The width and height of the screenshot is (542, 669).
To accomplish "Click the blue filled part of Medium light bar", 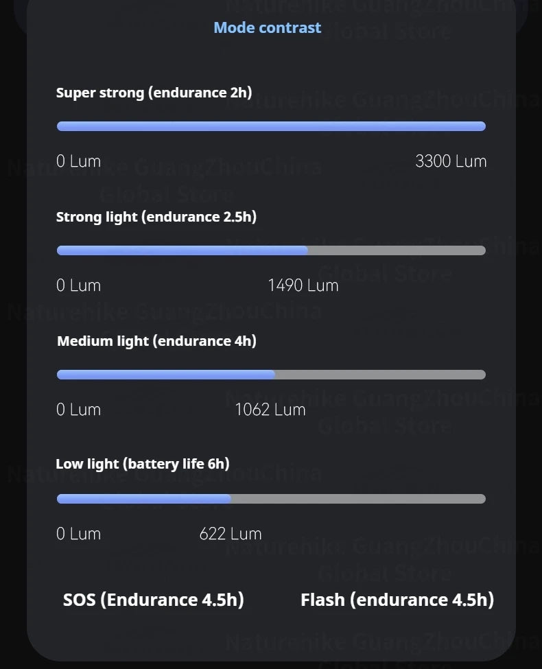I will pyautogui.click(x=165, y=375).
